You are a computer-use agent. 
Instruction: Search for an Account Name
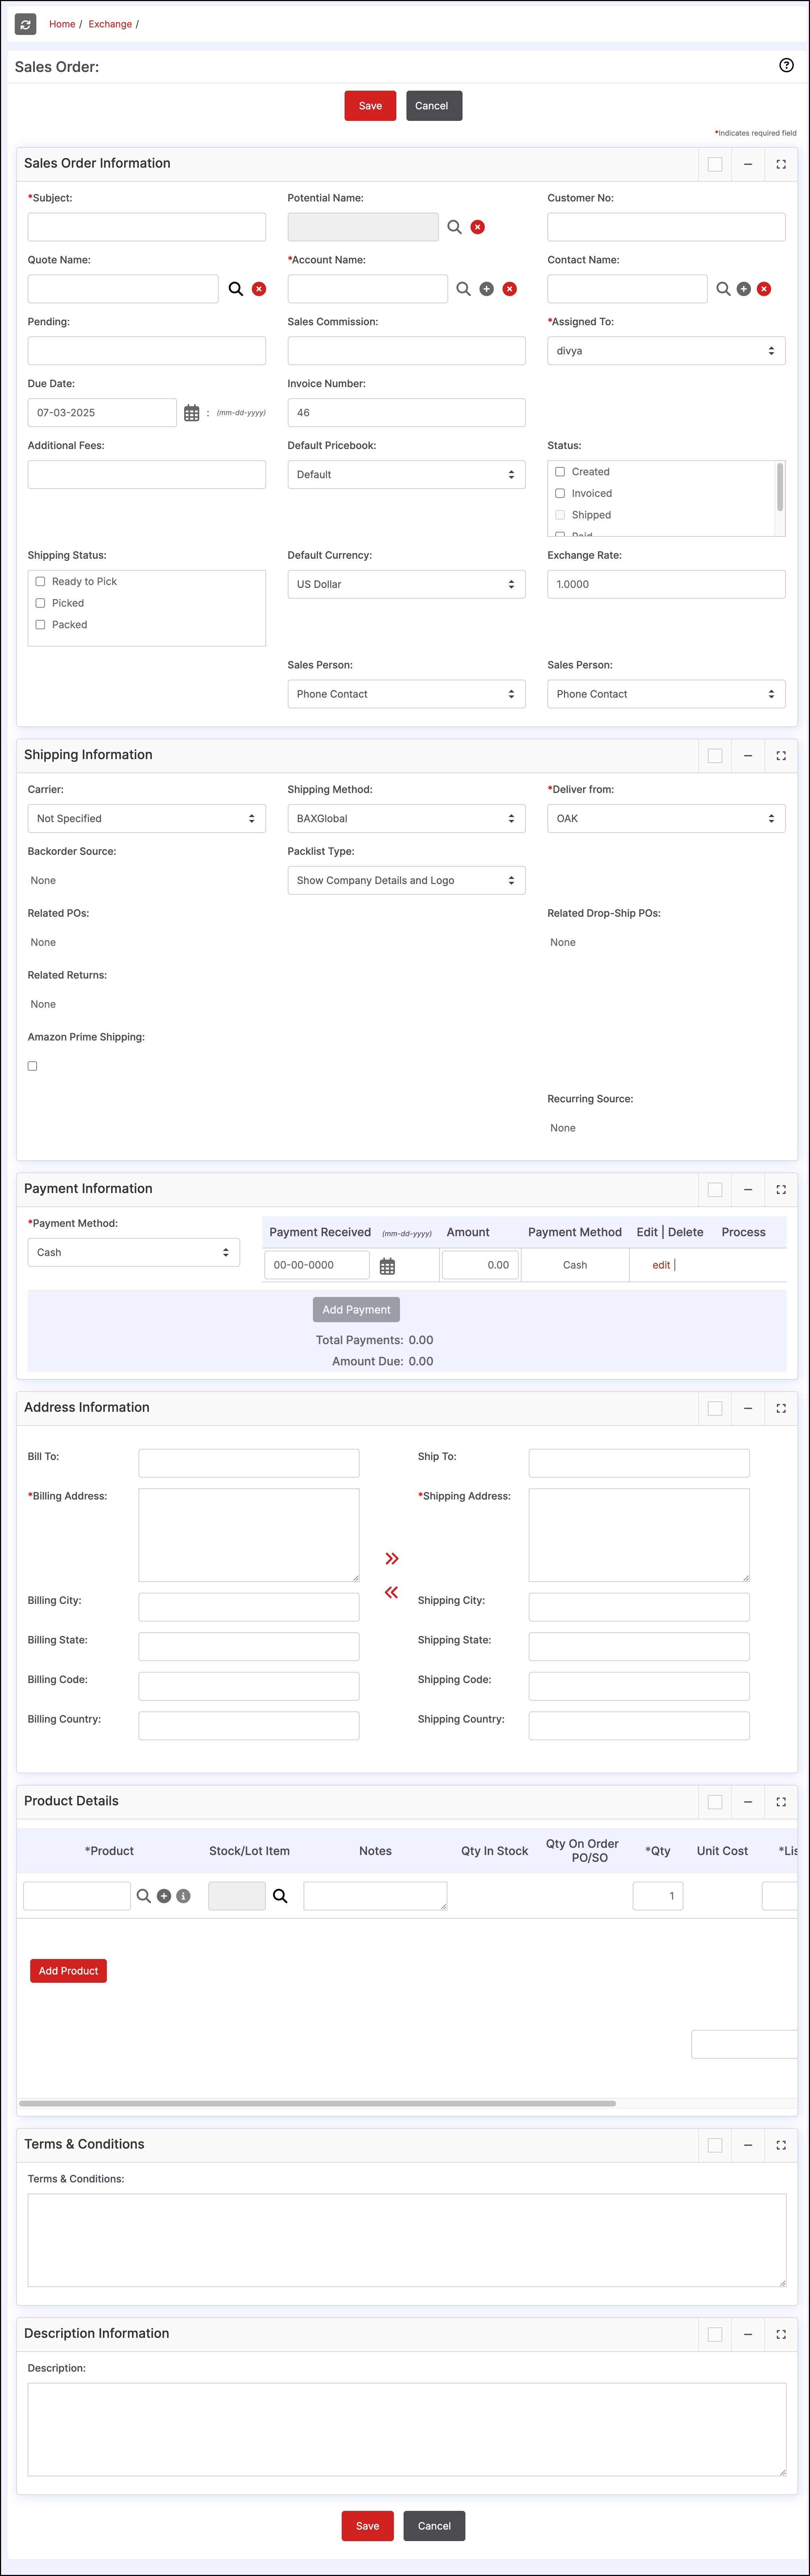coord(463,289)
